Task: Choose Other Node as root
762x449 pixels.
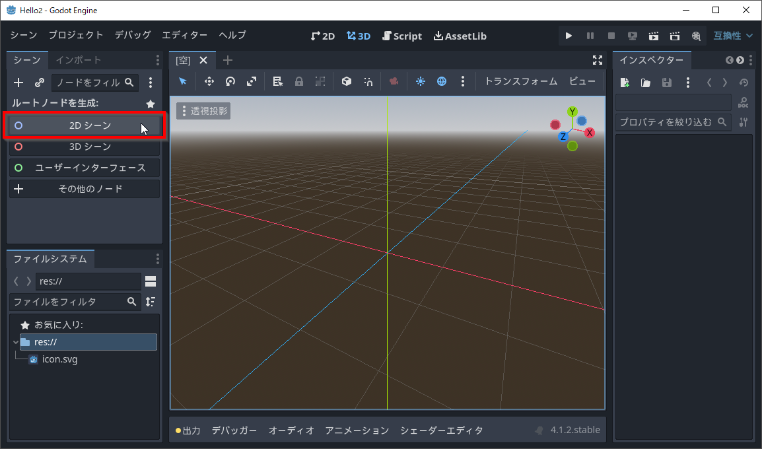Action: [85, 189]
